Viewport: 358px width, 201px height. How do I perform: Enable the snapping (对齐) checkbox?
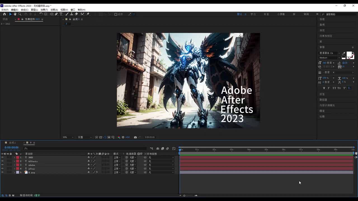[116, 14]
